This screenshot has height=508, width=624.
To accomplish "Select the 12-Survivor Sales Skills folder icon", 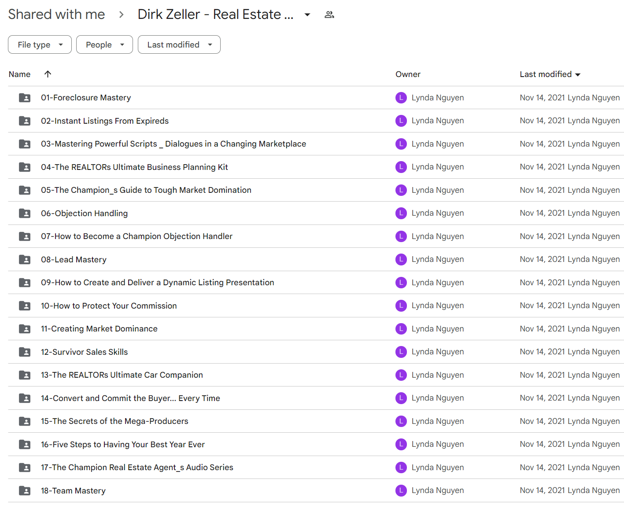I will (x=25, y=352).
